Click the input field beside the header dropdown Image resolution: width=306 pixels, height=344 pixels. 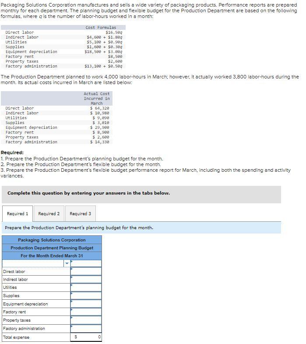coord(86,263)
